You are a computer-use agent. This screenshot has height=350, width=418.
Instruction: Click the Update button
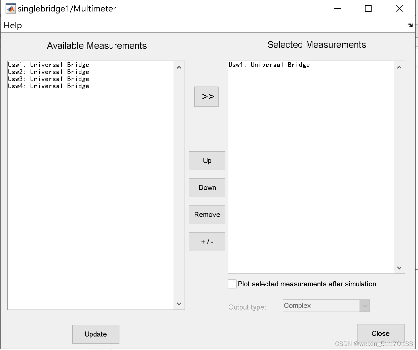(96, 334)
